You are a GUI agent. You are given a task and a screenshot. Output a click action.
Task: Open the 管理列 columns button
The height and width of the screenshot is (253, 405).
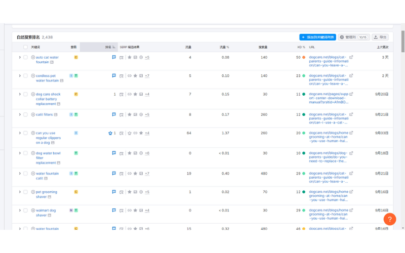click(354, 37)
